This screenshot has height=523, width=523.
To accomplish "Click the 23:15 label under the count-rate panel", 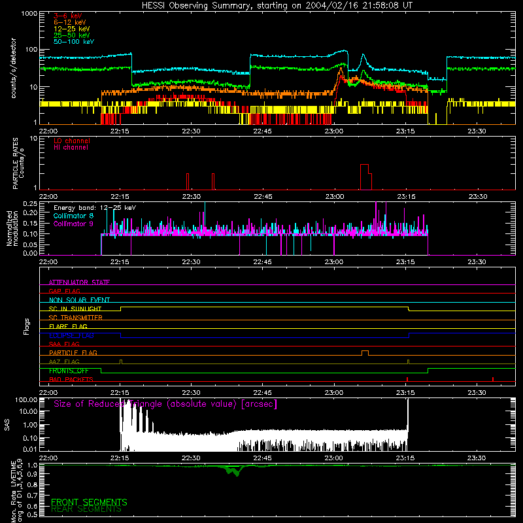I will click(x=405, y=131).
